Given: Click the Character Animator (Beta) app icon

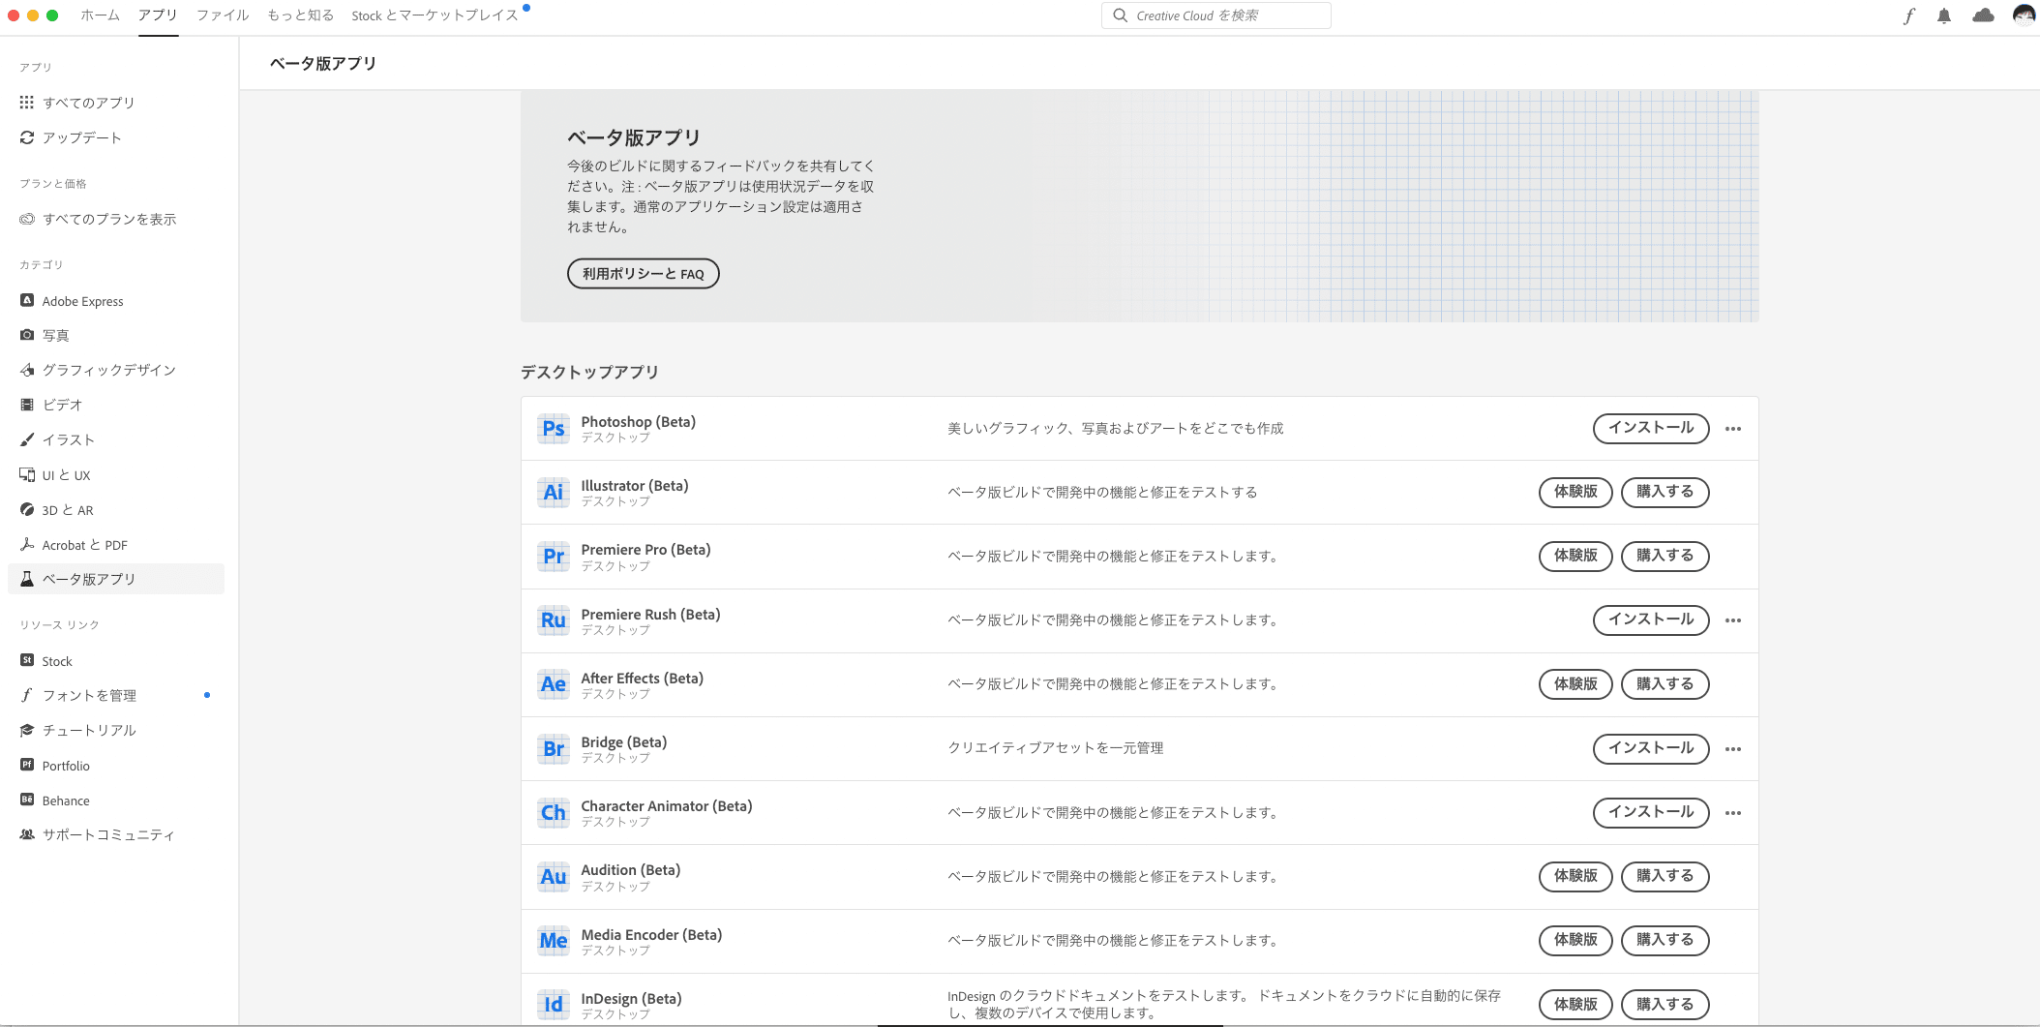Looking at the screenshot, I should (x=554, y=812).
